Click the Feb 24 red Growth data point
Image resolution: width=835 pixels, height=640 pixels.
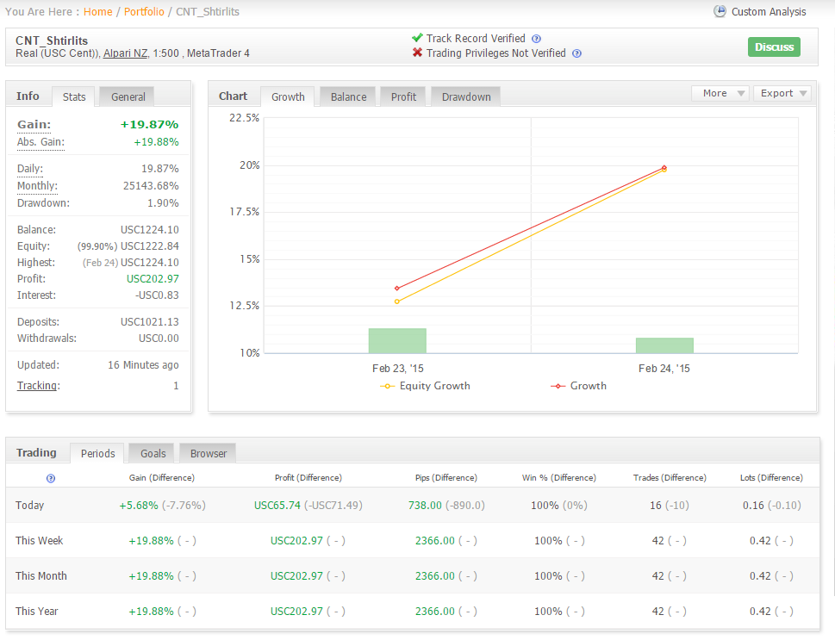click(664, 168)
